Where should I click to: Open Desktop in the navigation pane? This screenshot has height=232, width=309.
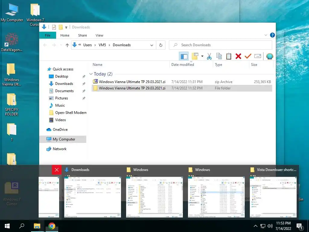click(x=62, y=76)
